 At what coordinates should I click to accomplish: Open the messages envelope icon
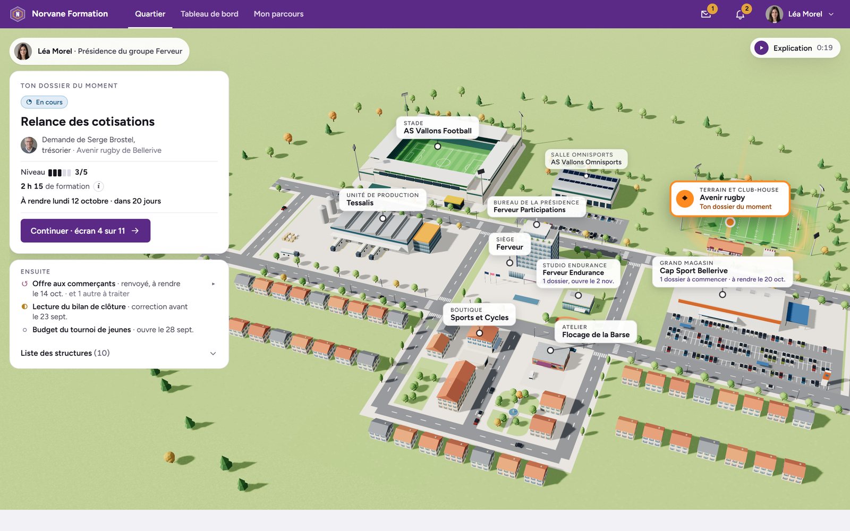[x=705, y=14]
